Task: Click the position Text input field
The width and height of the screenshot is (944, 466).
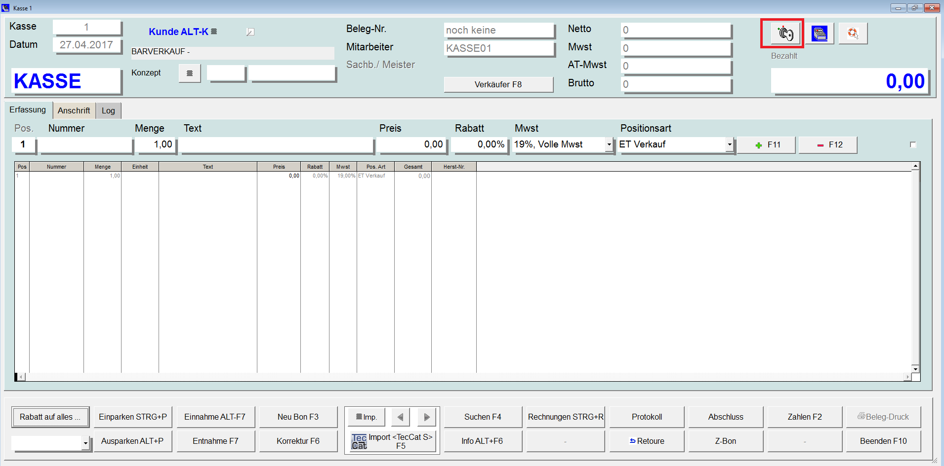Action: pyautogui.click(x=277, y=144)
